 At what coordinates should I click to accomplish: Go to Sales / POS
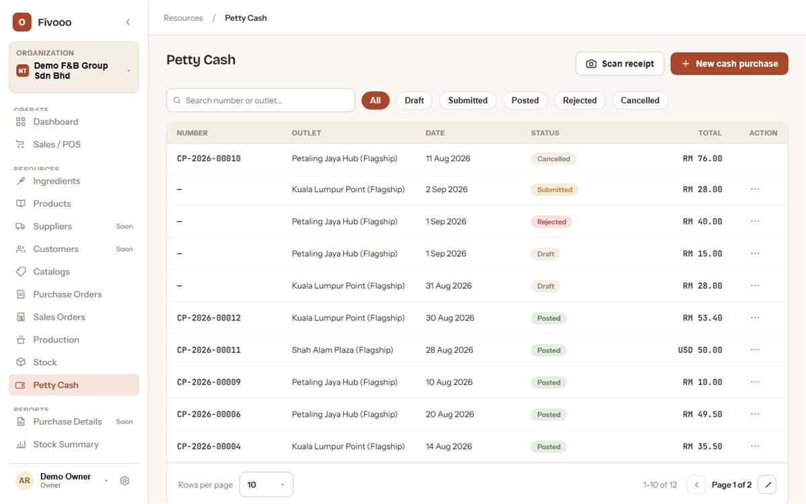click(74, 144)
